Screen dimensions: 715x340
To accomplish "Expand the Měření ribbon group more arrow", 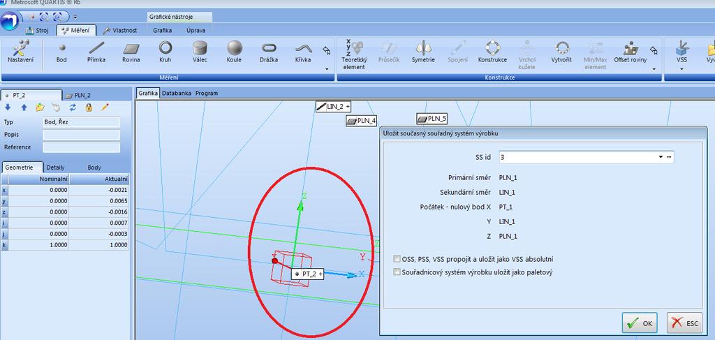I will click(327, 69).
